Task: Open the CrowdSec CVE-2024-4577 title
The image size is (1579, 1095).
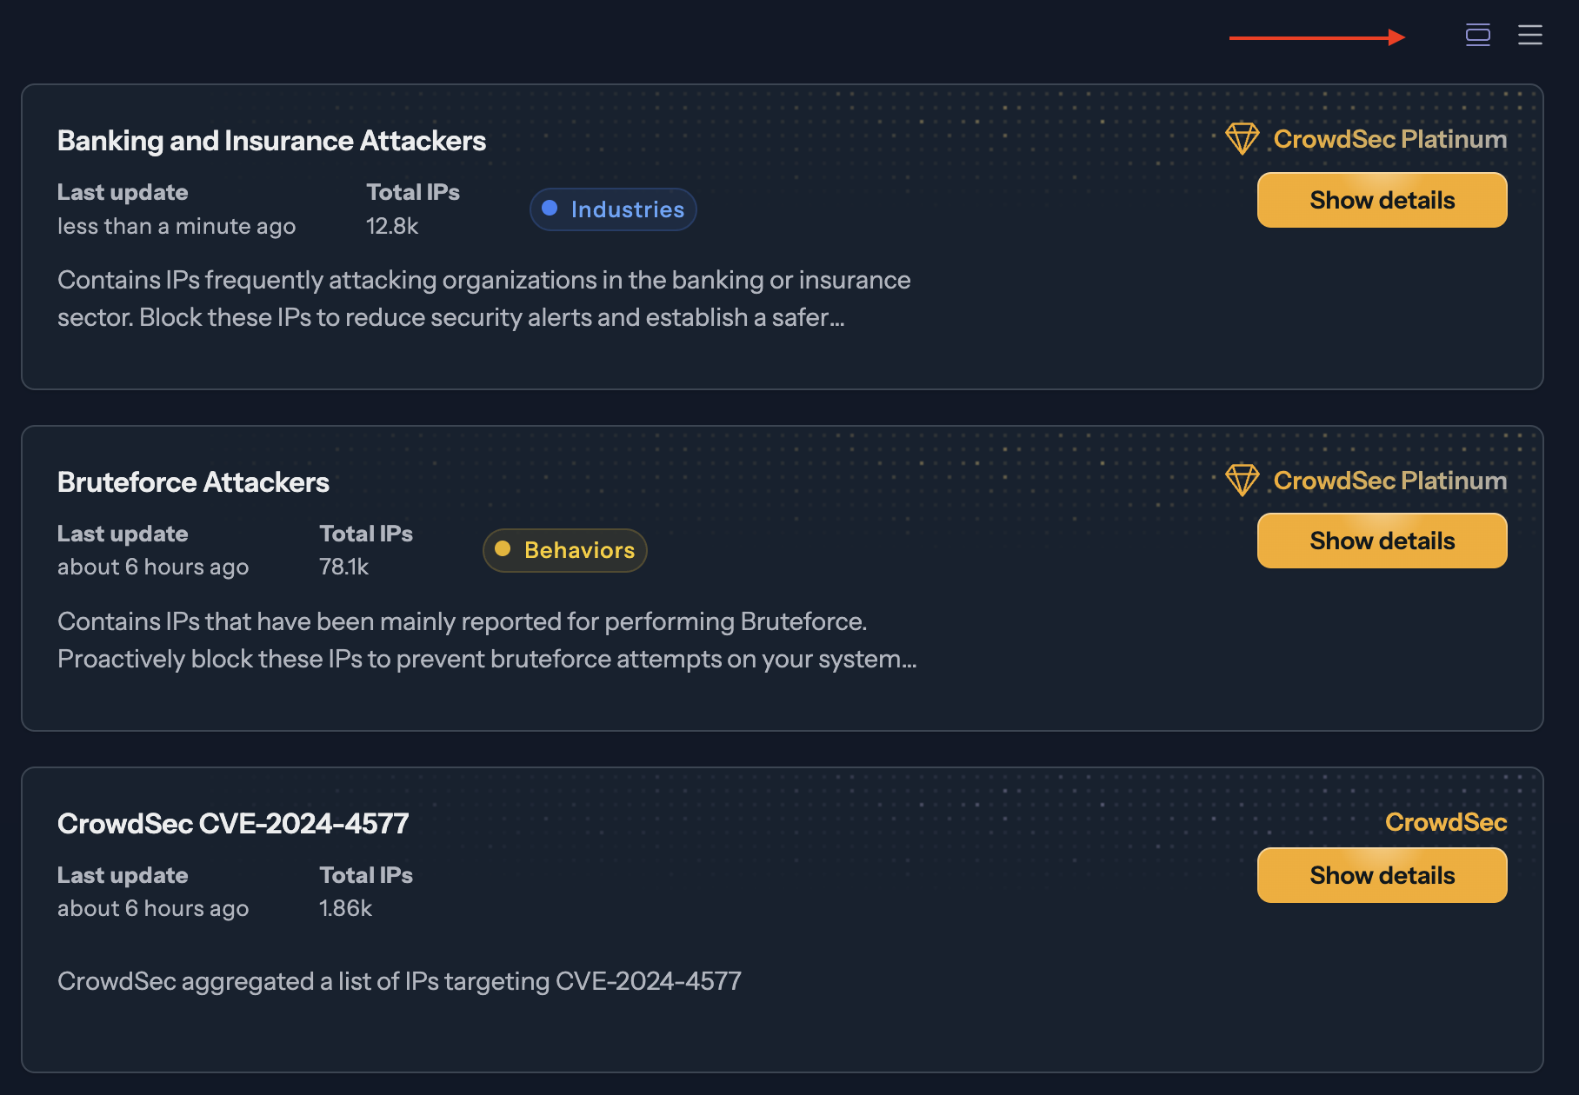Action: (x=233, y=824)
